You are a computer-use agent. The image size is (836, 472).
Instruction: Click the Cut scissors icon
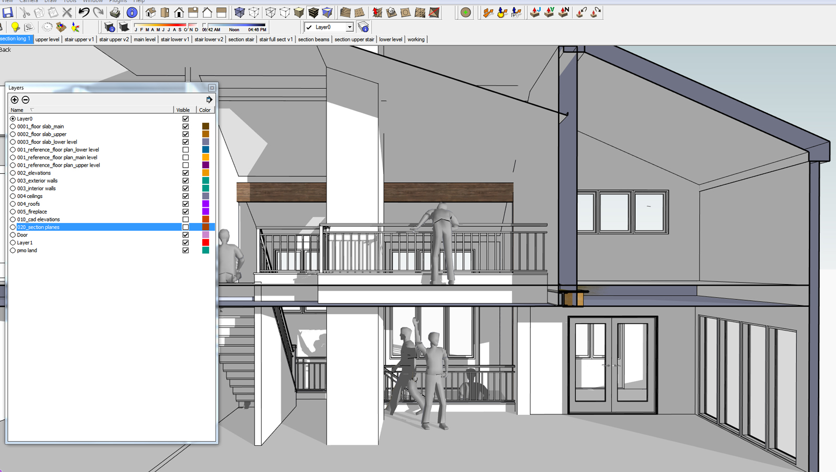(25, 12)
